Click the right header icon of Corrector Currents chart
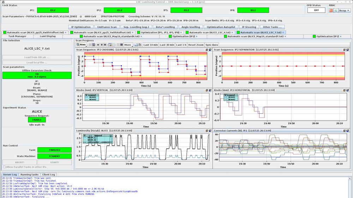Viewport: 353px width, 198px height. tap(348, 130)
